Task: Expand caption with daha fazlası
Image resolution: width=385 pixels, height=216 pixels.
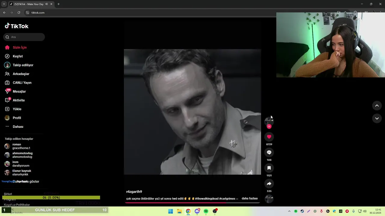Action: pos(250,198)
